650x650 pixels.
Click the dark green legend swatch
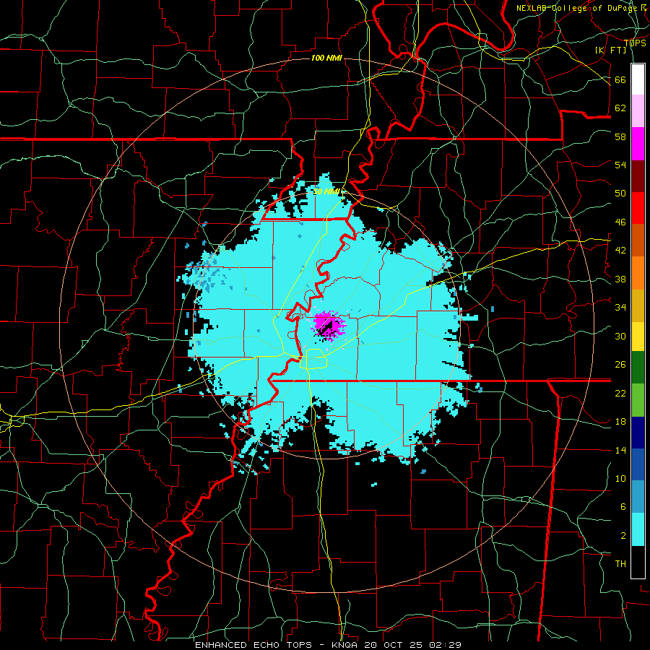(x=638, y=368)
